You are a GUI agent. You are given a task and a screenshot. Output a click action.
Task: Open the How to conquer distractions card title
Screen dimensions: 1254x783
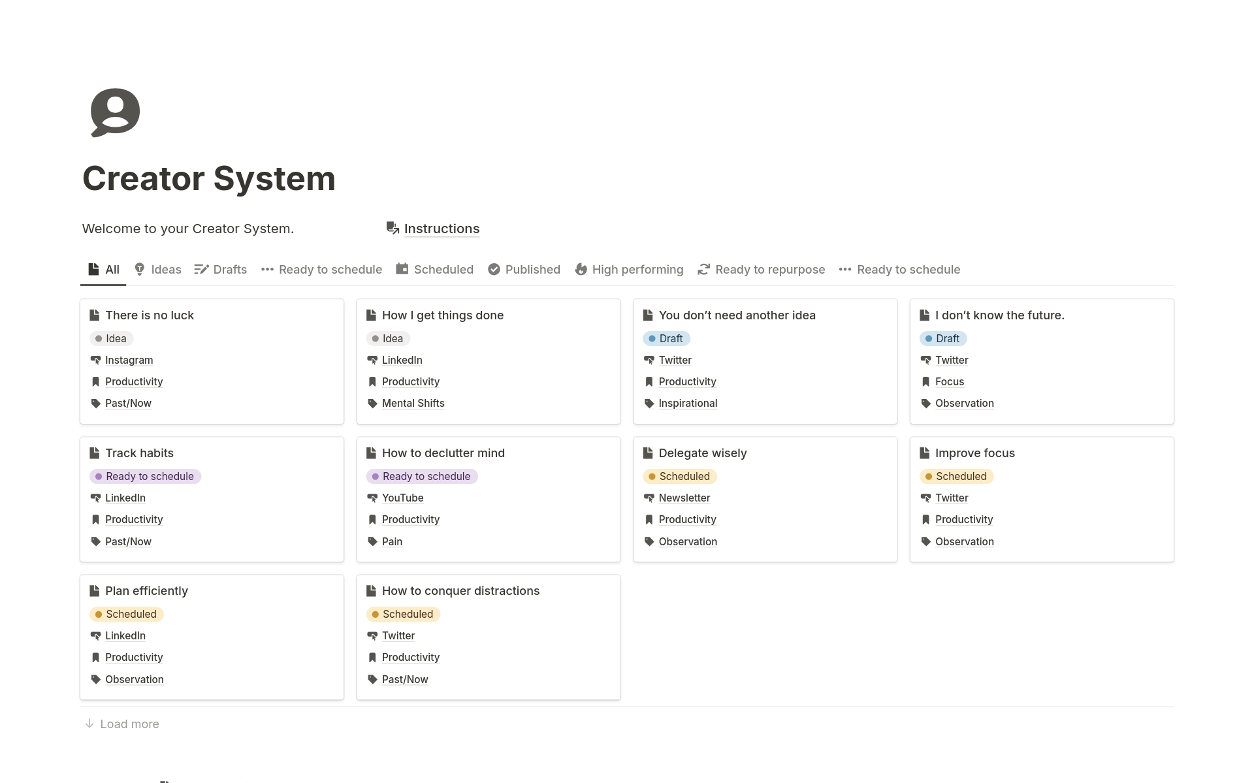[x=460, y=590]
